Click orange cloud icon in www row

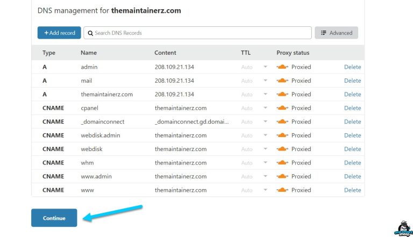tap(282, 190)
